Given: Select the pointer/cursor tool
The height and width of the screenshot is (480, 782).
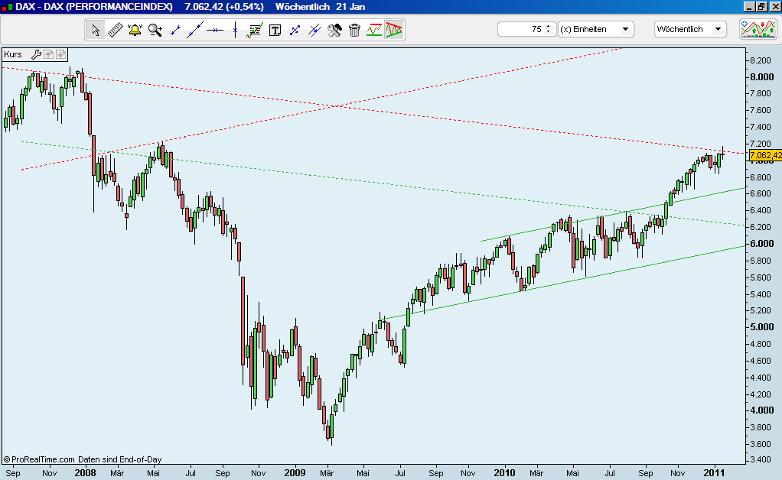Looking at the screenshot, I should click(x=95, y=29).
